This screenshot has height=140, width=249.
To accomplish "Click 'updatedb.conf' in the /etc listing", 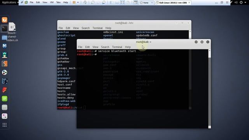I will 147,35.
